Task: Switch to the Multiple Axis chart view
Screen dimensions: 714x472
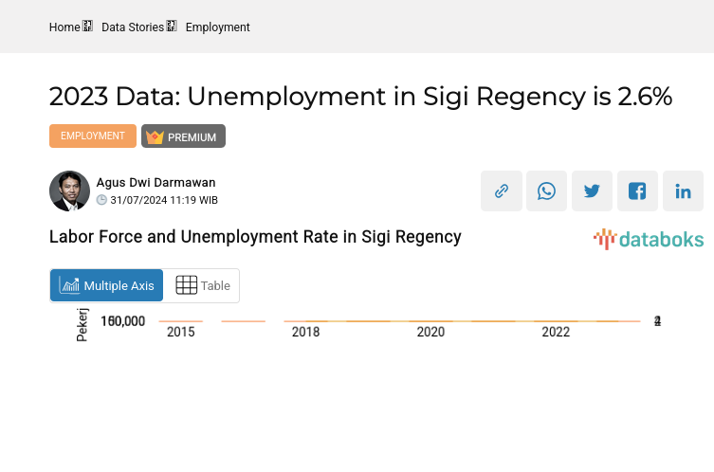Action: click(x=106, y=285)
